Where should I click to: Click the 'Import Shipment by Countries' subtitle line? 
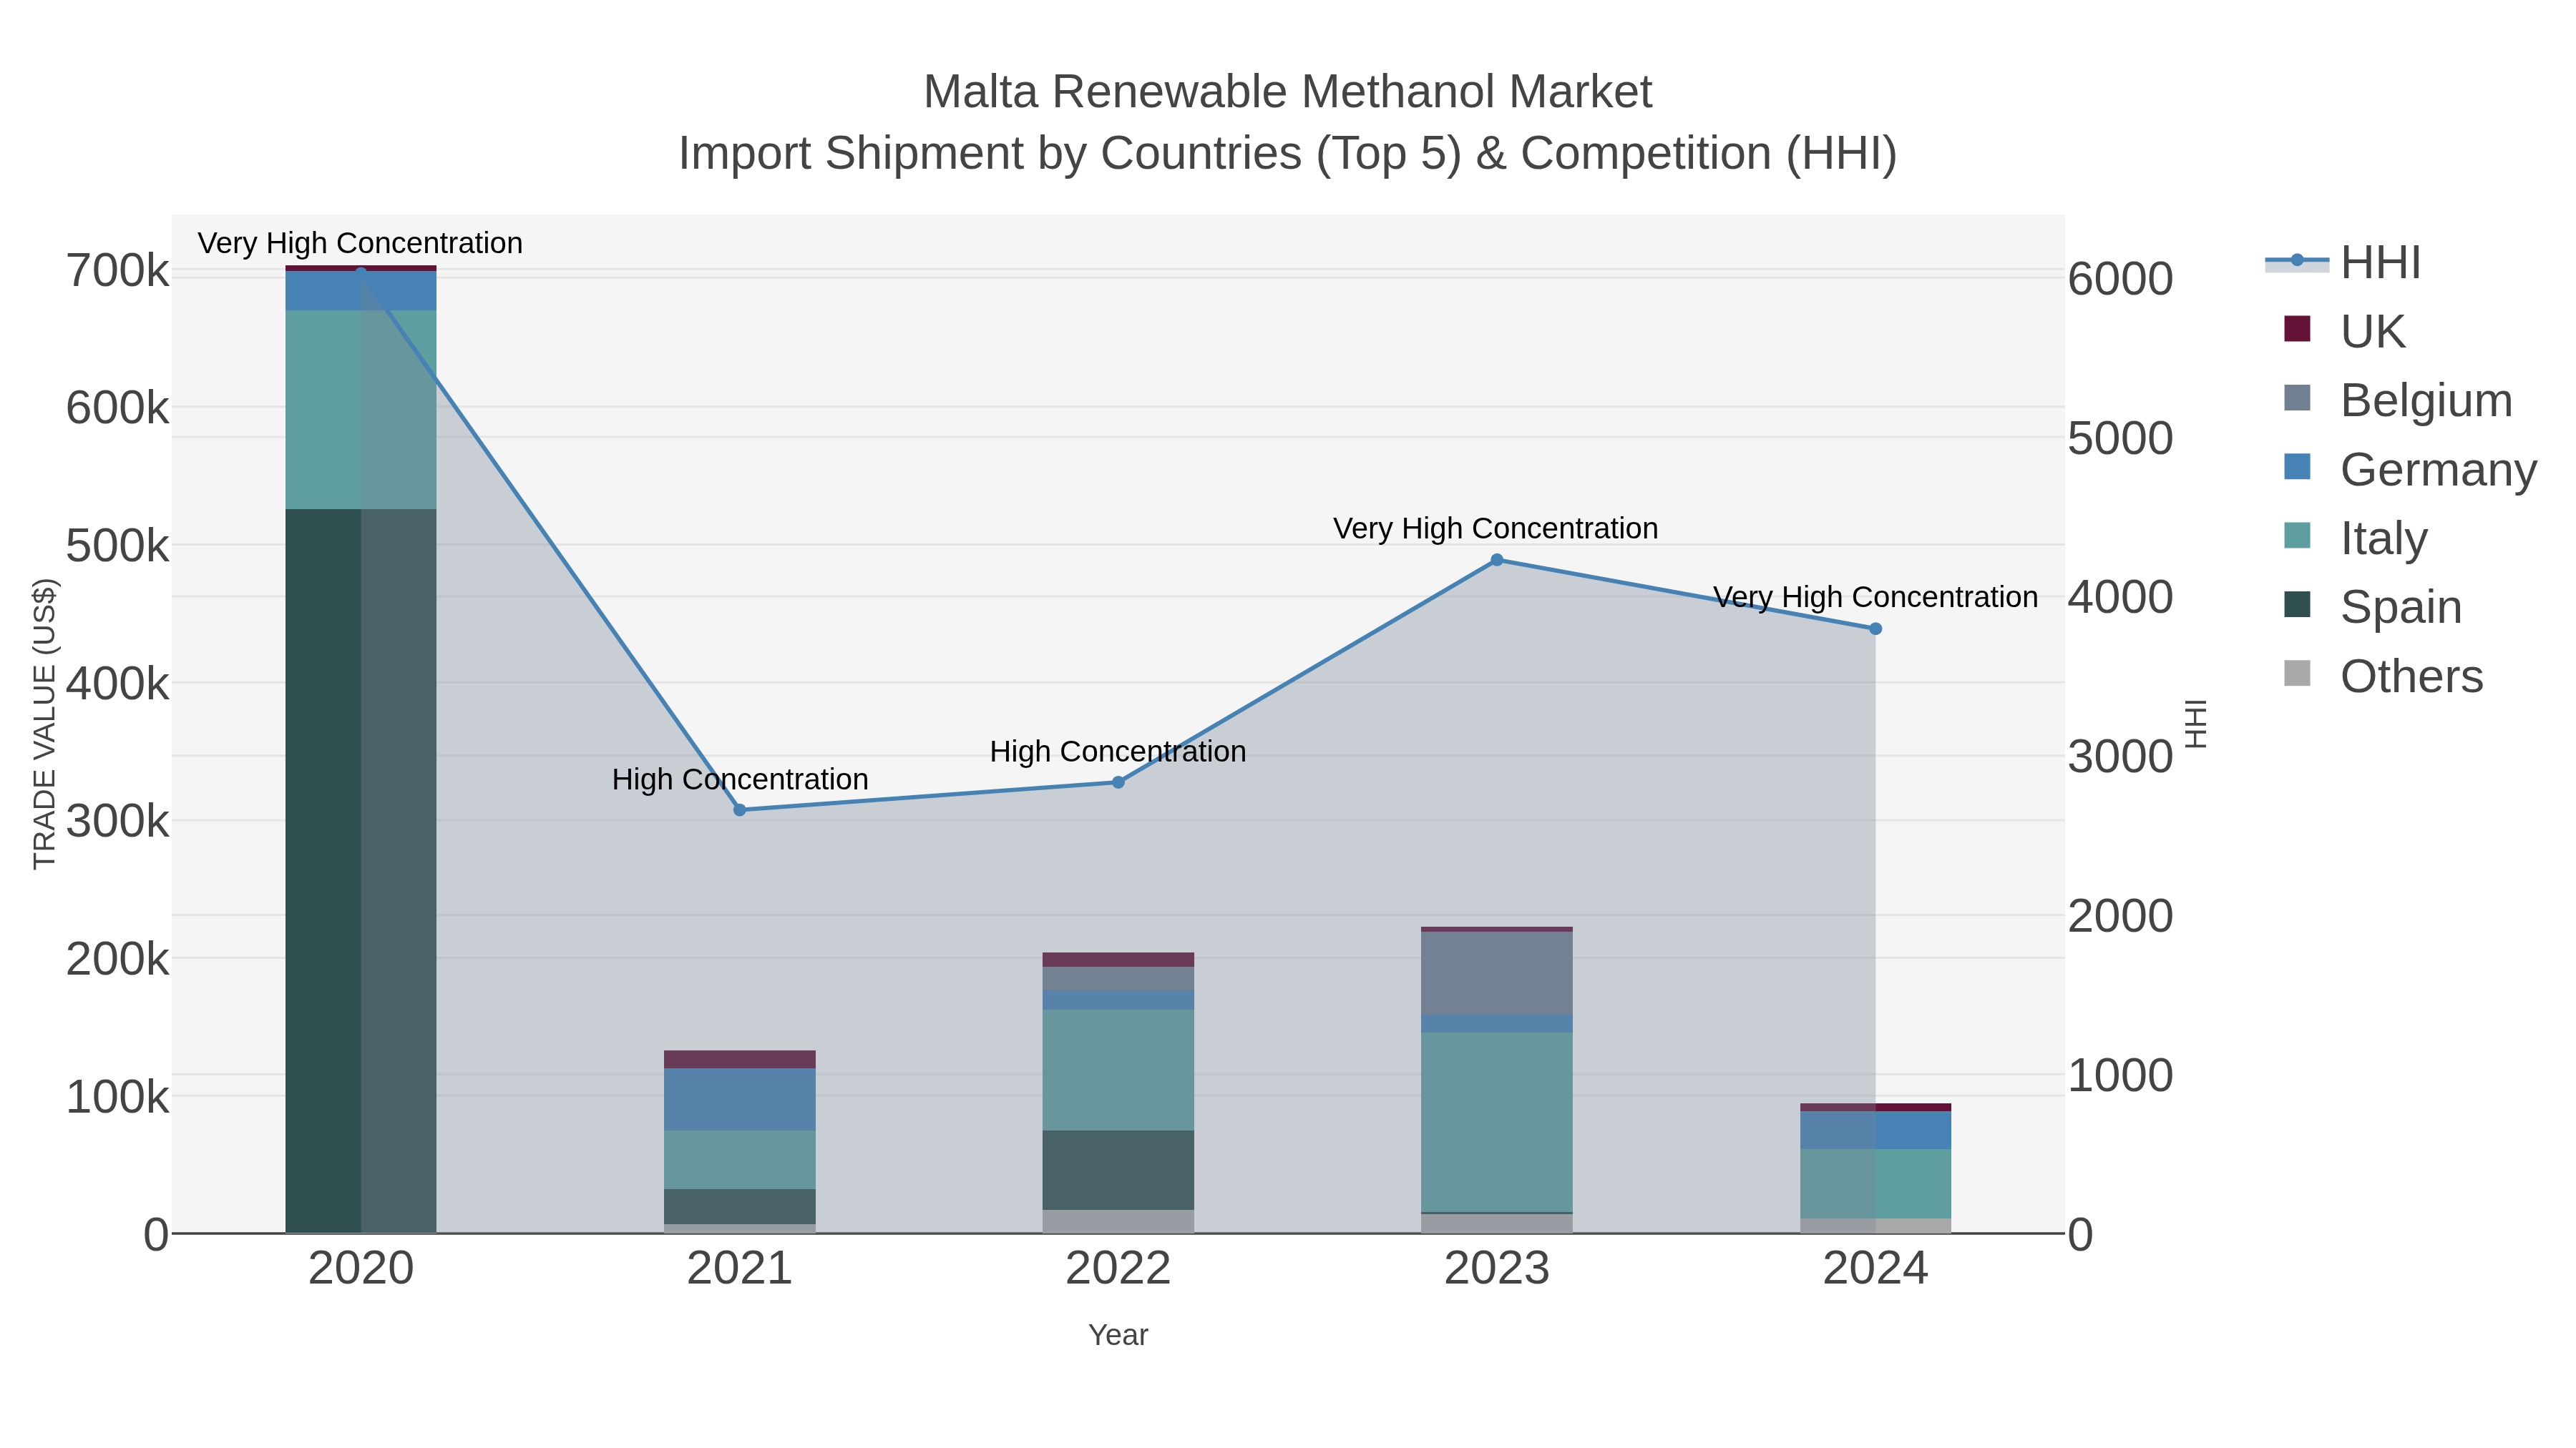pos(1288,154)
